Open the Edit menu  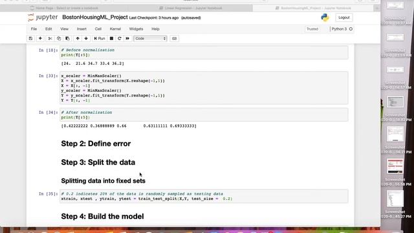pos(49,29)
